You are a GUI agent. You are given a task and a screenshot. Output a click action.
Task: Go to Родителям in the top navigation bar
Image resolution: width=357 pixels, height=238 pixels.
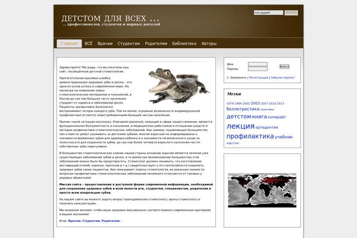[x=156, y=43]
